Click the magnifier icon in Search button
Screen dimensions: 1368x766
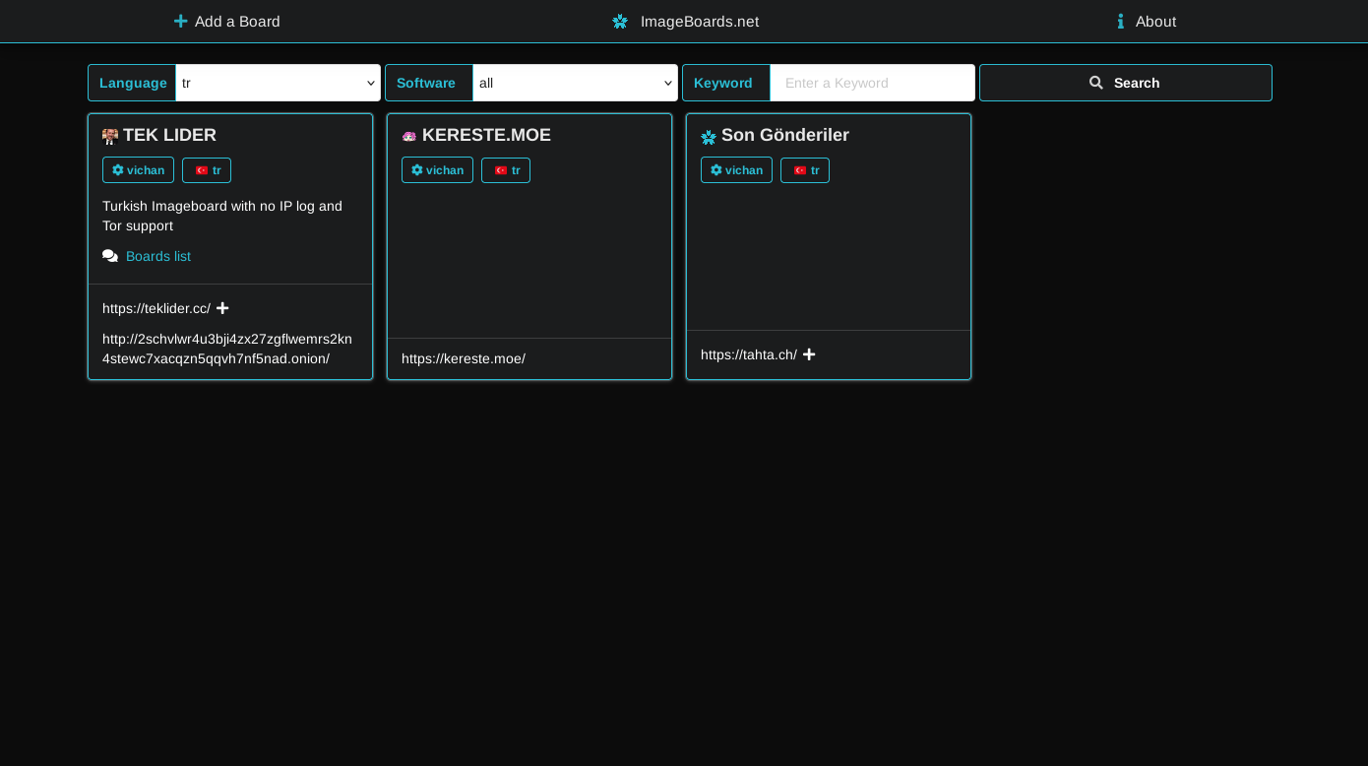1096,83
